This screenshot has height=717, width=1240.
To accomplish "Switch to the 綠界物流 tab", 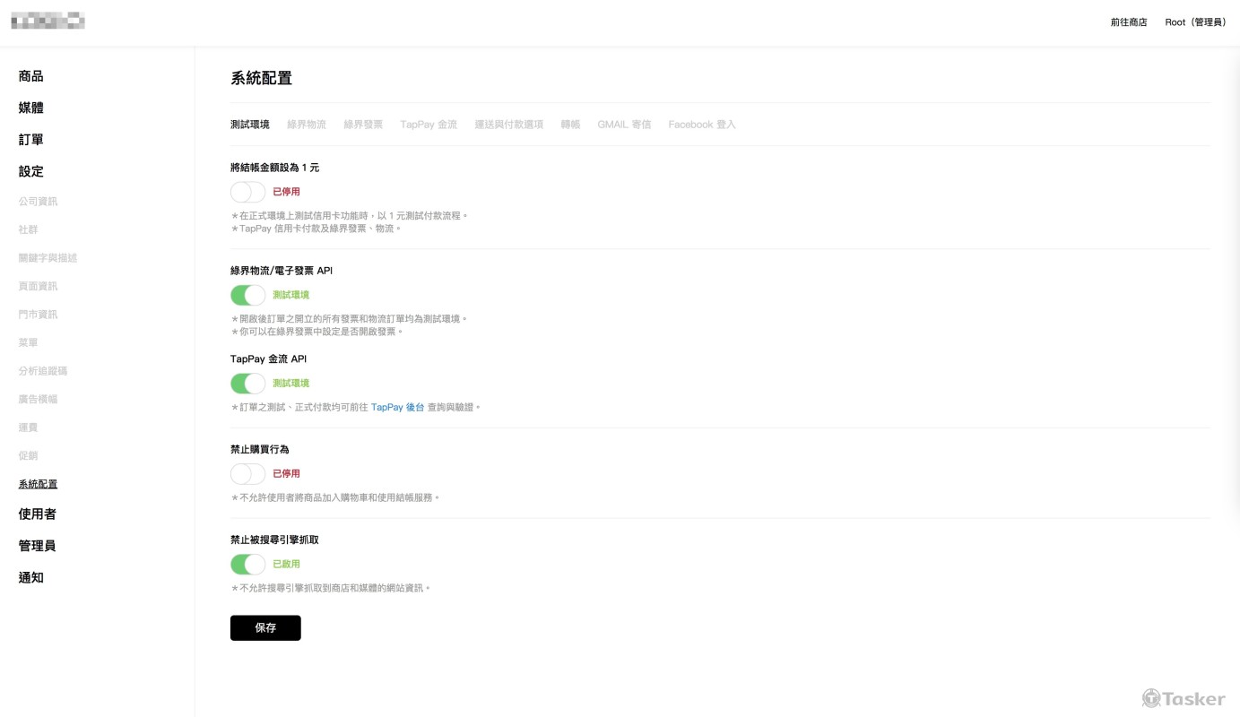I will [307, 125].
